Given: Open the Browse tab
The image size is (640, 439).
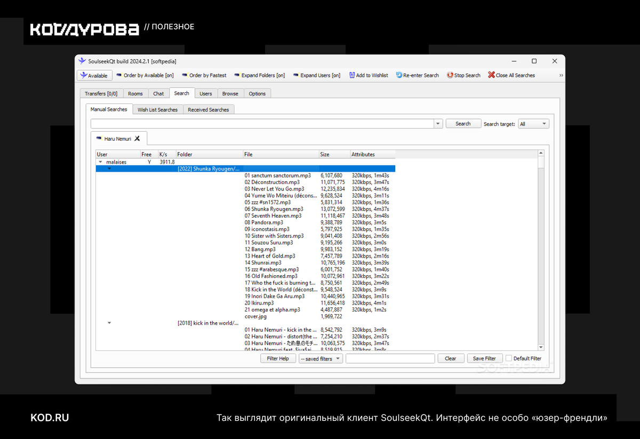Looking at the screenshot, I should tap(230, 93).
